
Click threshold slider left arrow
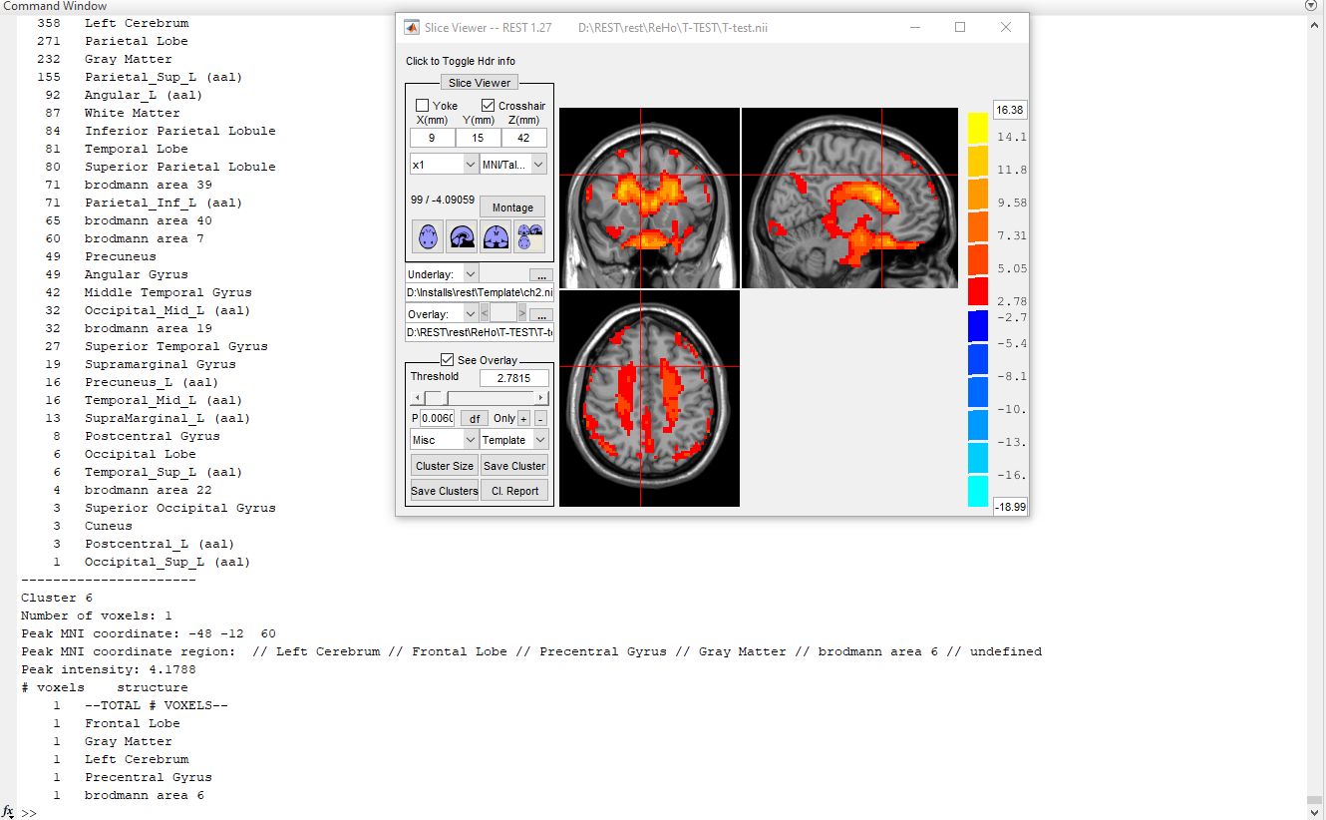417,398
